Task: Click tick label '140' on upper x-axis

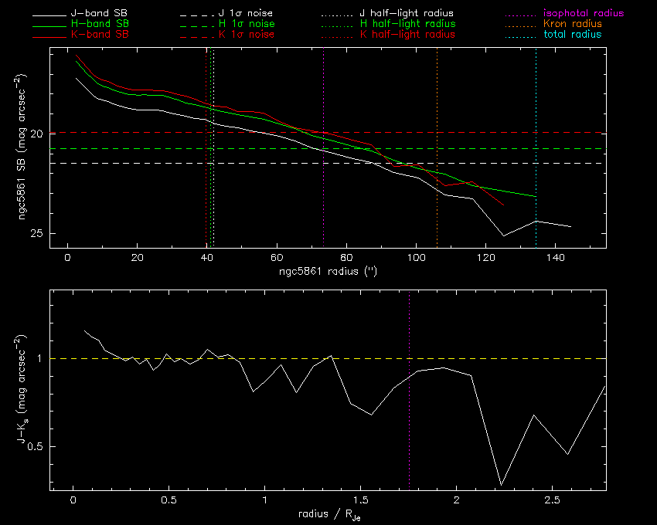Action: [556, 257]
